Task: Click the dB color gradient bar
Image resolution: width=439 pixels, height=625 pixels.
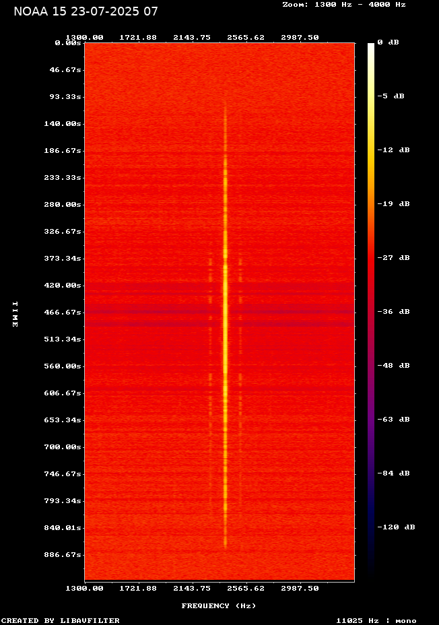Action: 370,310
